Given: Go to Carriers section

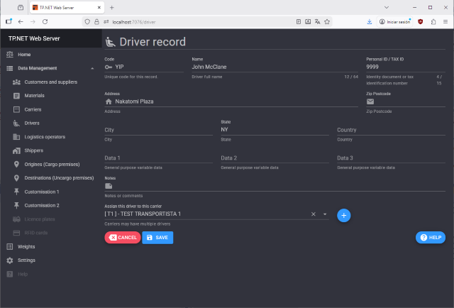Looking at the screenshot, I should point(33,109).
